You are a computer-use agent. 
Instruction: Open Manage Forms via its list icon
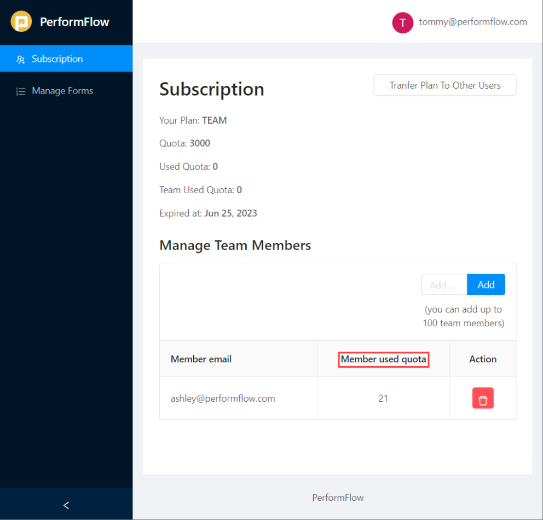[x=21, y=91]
